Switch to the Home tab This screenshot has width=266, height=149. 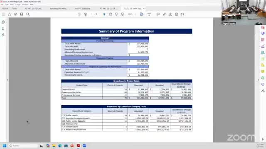pyautogui.click(x=5, y=8)
